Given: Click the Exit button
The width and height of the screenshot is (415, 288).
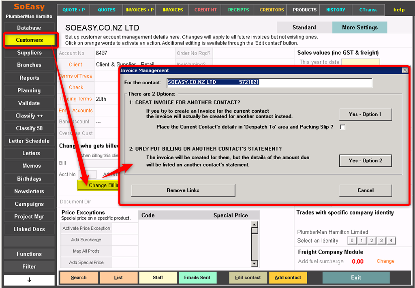Looking at the screenshot, I should click(x=356, y=278).
